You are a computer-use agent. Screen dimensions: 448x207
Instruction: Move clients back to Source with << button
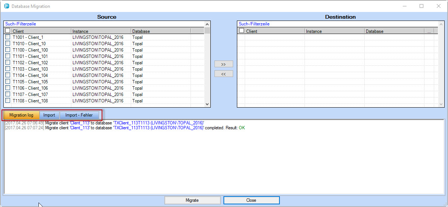coord(223,74)
